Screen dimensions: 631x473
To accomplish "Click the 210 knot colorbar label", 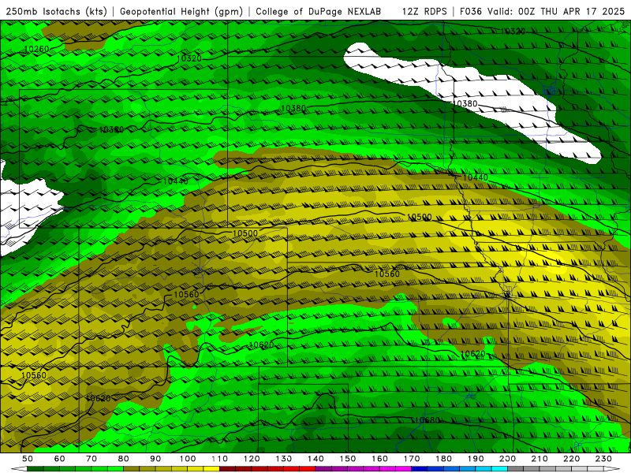I will (x=540, y=459).
